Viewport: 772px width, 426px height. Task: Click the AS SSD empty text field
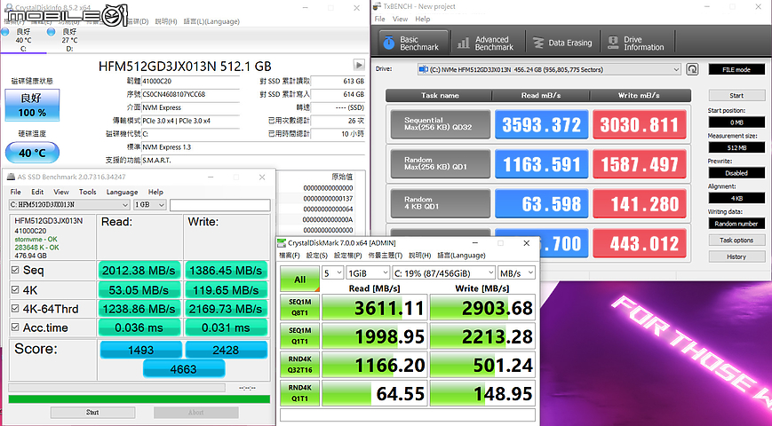point(220,205)
